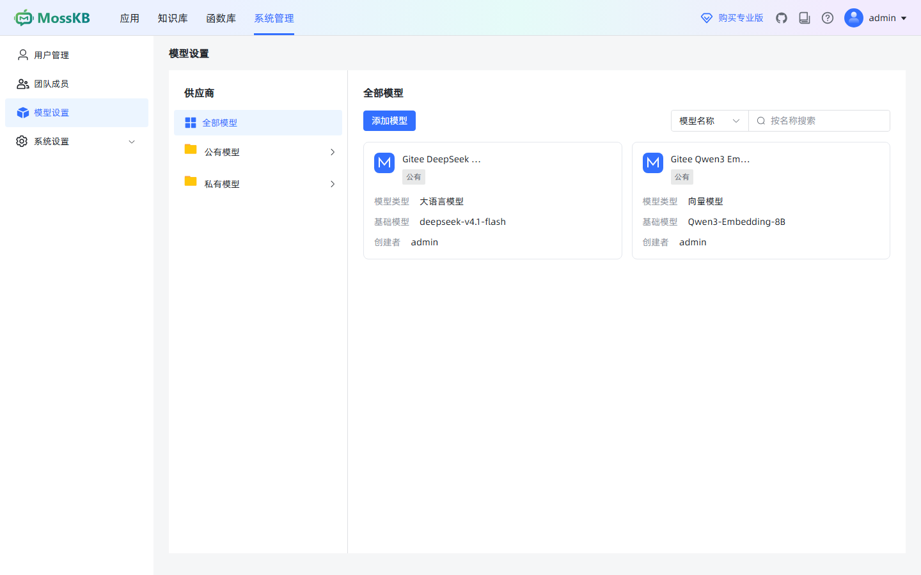Focus the 按名称搜索 search field
Viewport: 921px width, 575px height.
point(819,121)
